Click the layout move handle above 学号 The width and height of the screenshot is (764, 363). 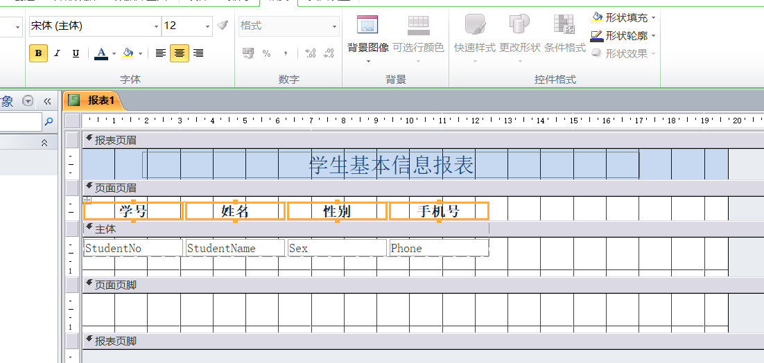tap(87, 200)
